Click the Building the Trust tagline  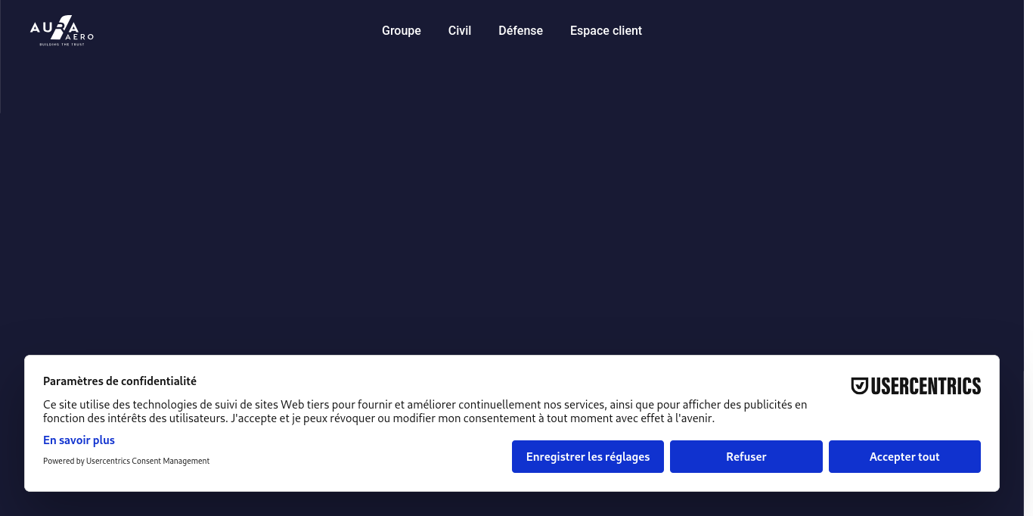click(x=62, y=45)
